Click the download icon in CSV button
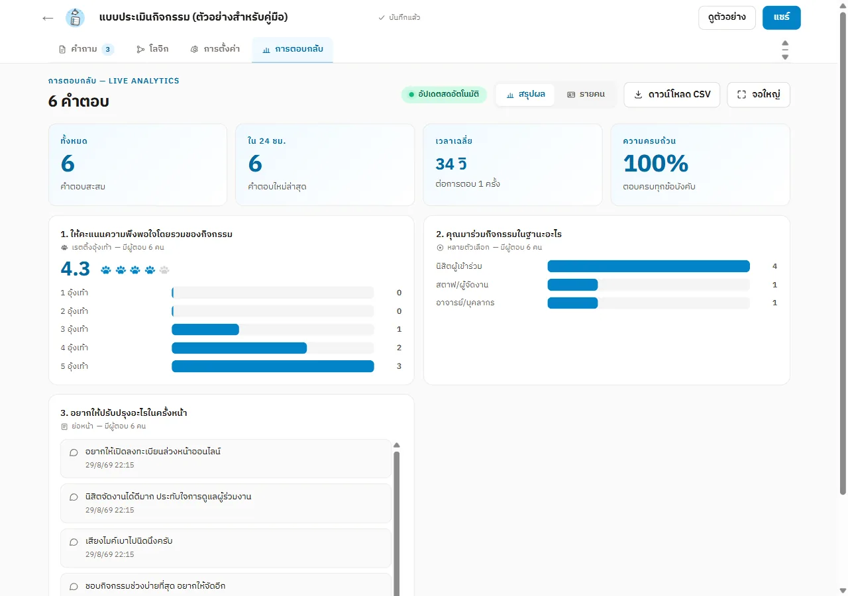Image resolution: width=848 pixels, height=596 pixels. coord(639,95)
